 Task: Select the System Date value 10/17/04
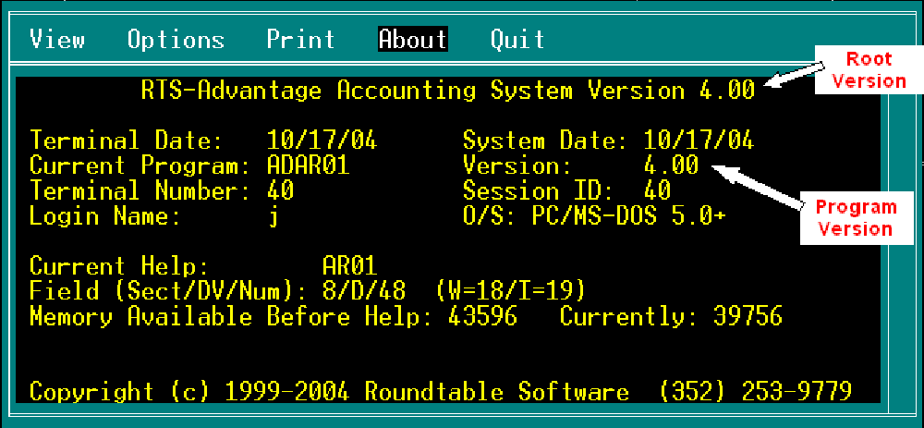(x=699, y=141)
